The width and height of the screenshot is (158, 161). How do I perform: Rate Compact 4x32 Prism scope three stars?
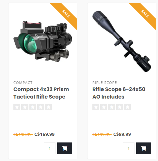click(x=33, y=107)
